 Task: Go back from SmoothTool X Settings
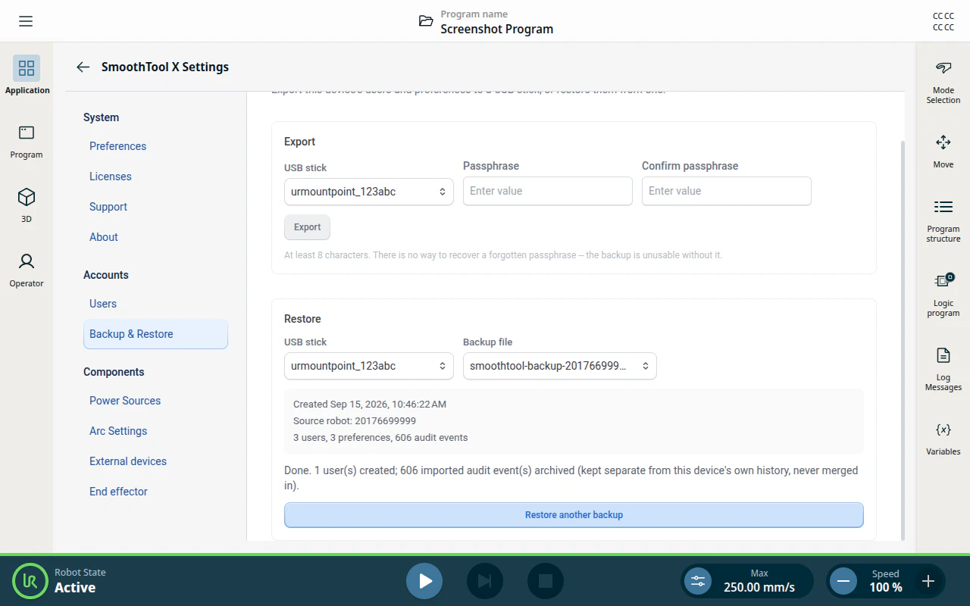(x=83, y=67)
